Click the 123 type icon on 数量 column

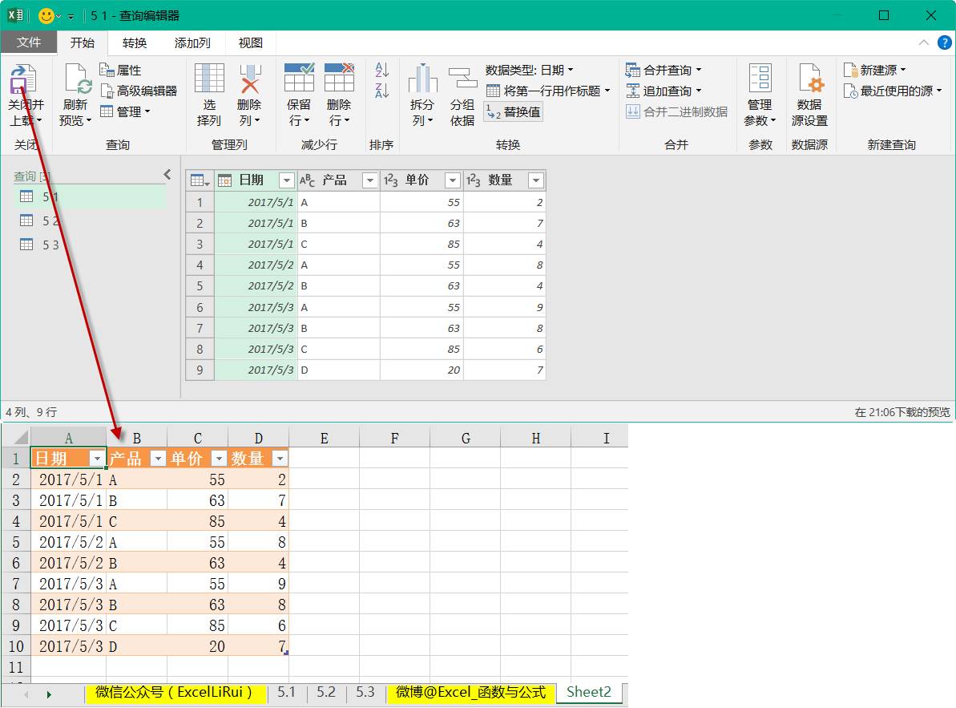point(473,180)
